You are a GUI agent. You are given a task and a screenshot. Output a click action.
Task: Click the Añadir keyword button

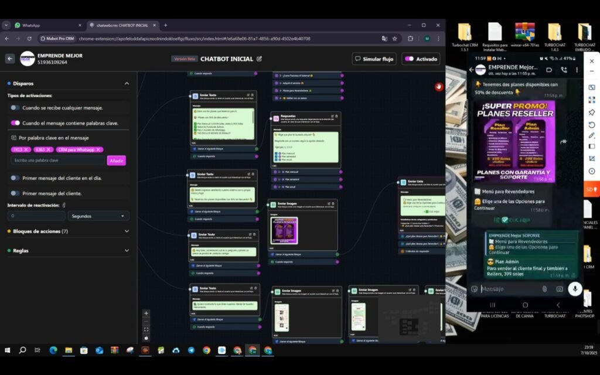tap(116, 161)
